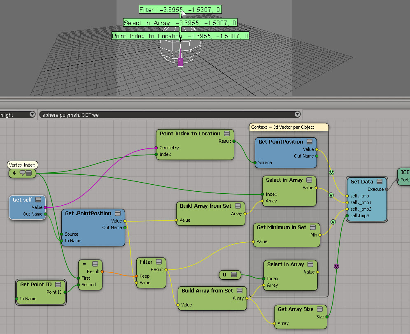Open the equals compare node properties icon
410x334 pixels.
pos(95,264)
